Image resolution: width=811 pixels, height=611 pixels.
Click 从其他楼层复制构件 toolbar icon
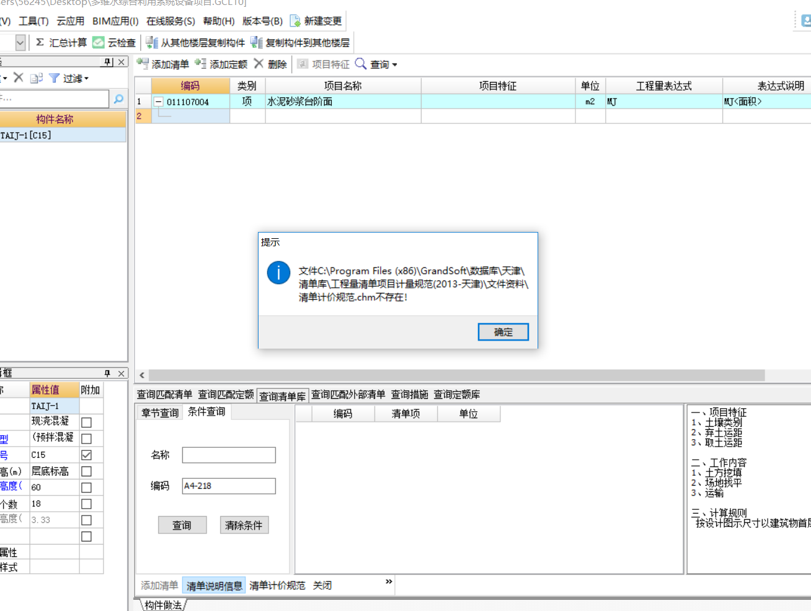[151, 42]
